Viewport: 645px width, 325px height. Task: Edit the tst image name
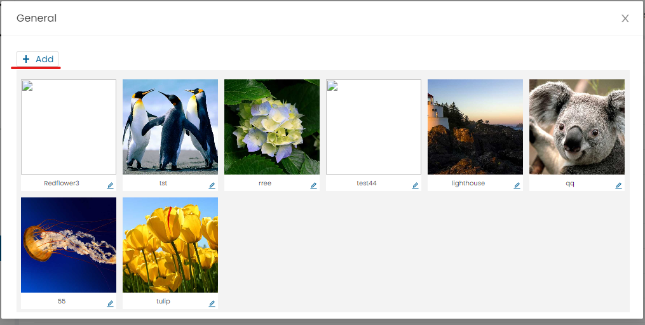(x=212, y=186)
